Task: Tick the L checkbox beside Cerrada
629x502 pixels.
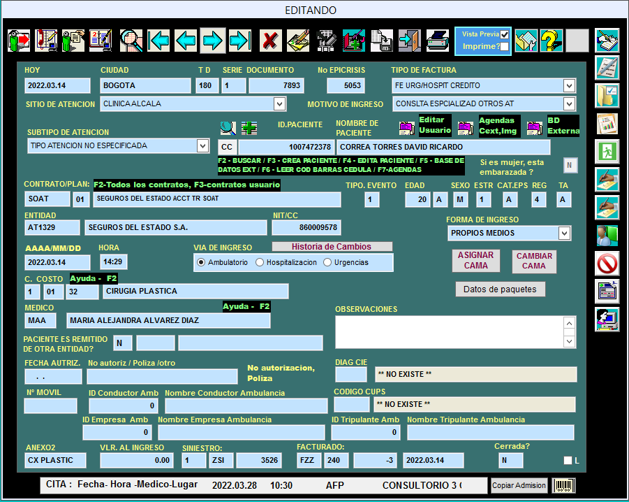Action: [x=568, y=460]
